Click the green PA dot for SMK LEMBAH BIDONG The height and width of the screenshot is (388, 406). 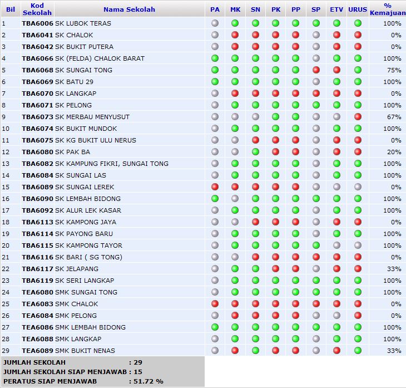point(215,327)
